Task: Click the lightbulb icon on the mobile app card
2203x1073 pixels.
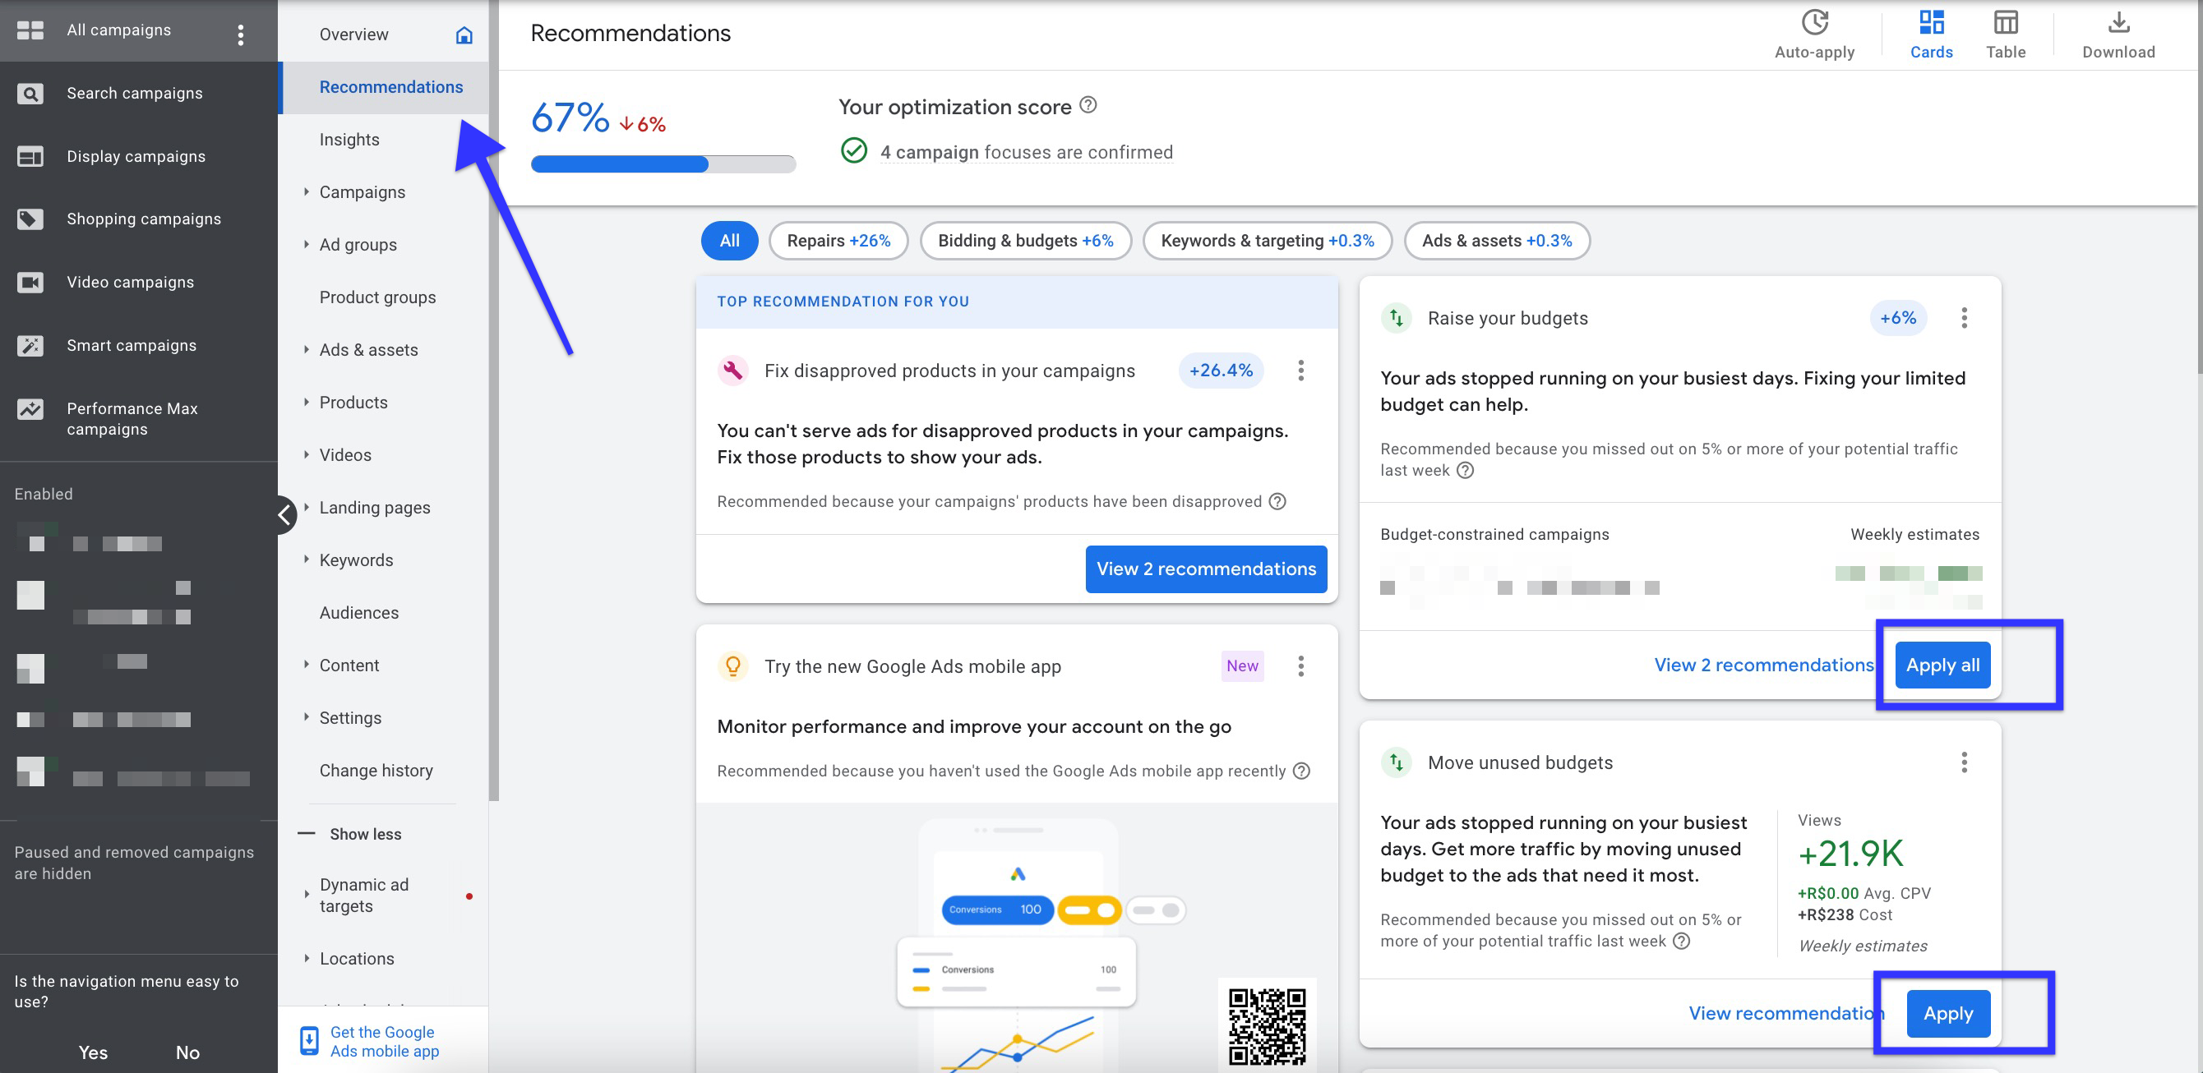Action: [733, 666]
